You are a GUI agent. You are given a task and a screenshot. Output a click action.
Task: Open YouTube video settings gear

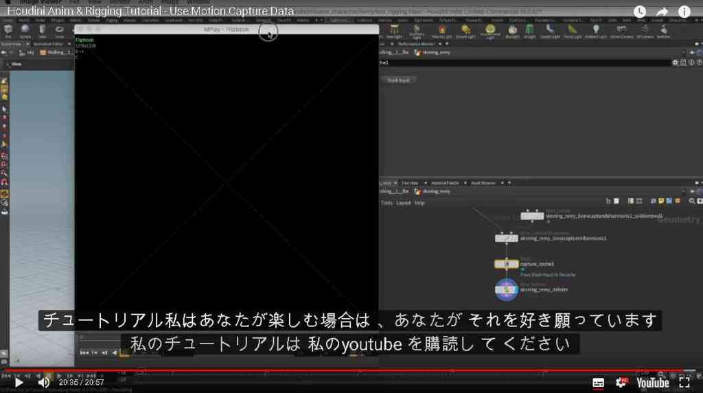click(621, 383)
